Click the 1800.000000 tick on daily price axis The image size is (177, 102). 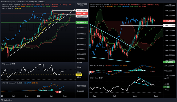pyautogui.click(x=169, y=55)
